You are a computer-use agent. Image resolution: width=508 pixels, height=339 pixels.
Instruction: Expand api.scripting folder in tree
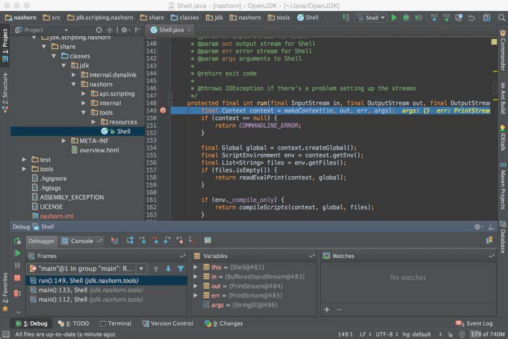83,94
